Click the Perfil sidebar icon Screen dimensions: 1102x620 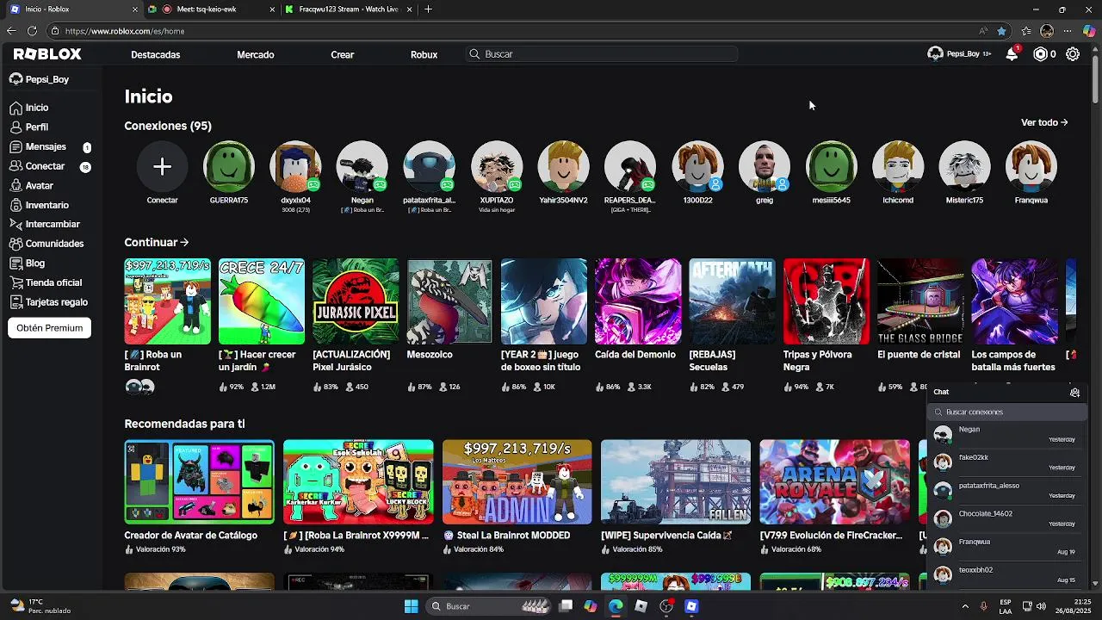coord(15,127)
